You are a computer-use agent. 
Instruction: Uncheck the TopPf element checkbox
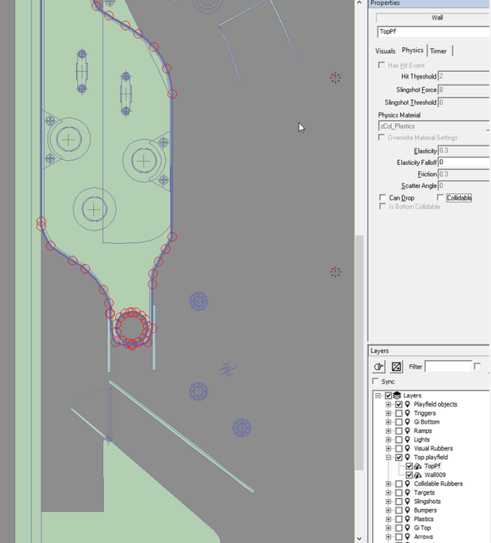[x=409, y=466]
